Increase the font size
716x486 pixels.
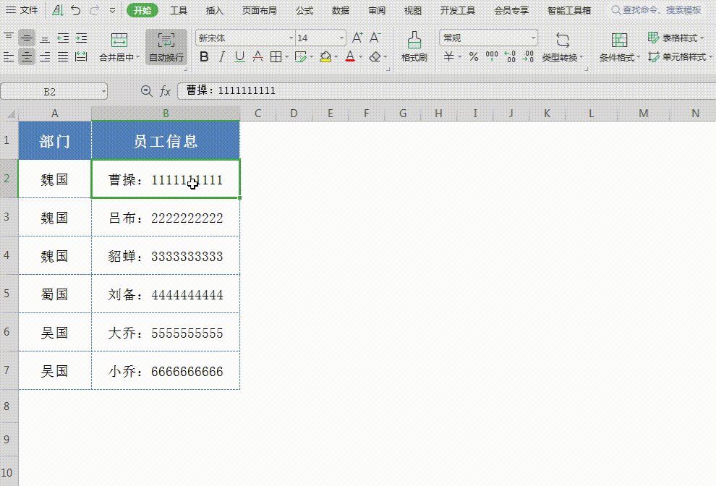(357, 38)
